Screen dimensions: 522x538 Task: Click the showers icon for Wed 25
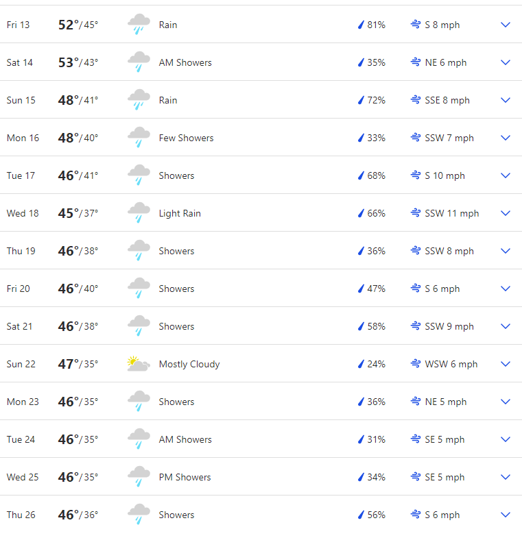coord(139,477)
